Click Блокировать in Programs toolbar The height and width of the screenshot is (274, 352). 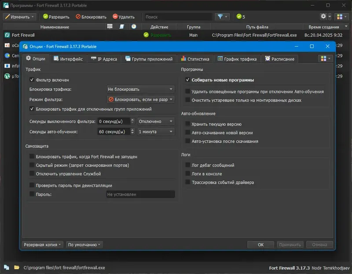(91, 17)
